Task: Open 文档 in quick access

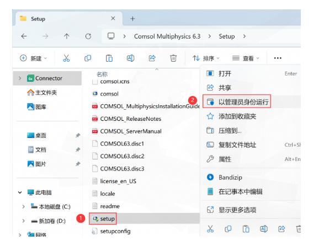Action: tap(37, 149)
